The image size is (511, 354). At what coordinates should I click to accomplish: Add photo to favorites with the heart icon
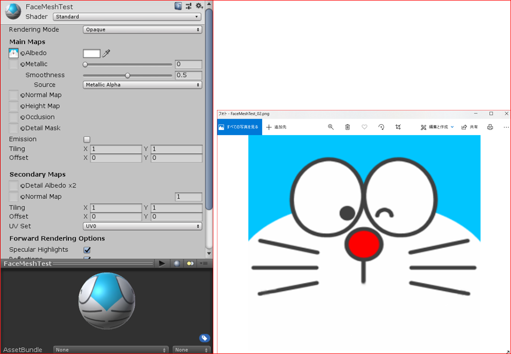(x=364, y=127)
